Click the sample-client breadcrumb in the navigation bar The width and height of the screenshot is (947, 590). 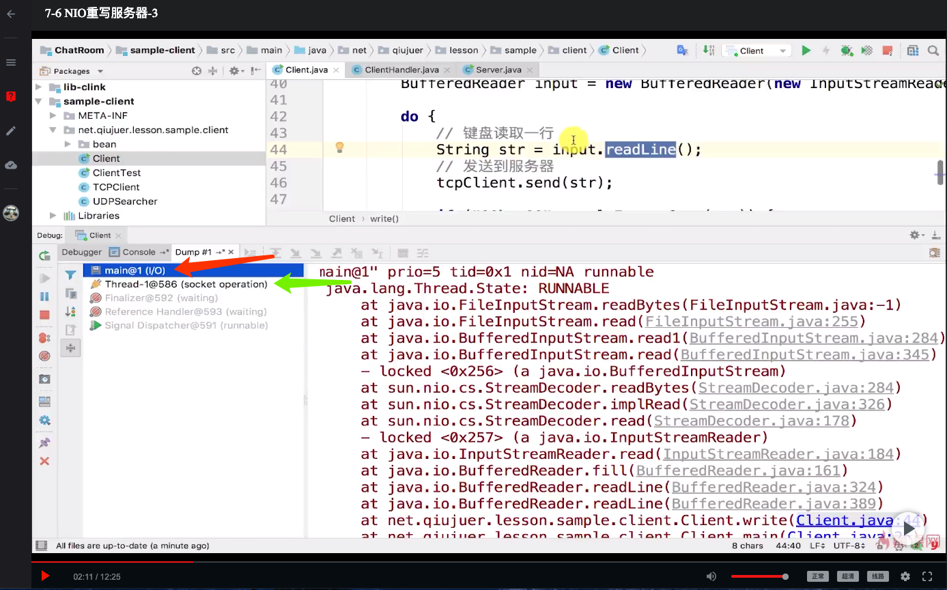[156, 51]
